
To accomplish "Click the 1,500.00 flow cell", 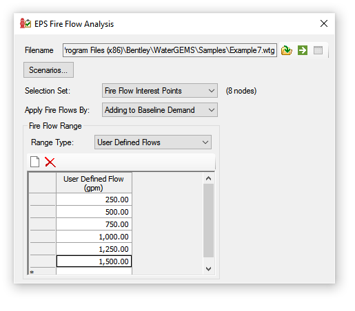I will (x=94, y=261).
